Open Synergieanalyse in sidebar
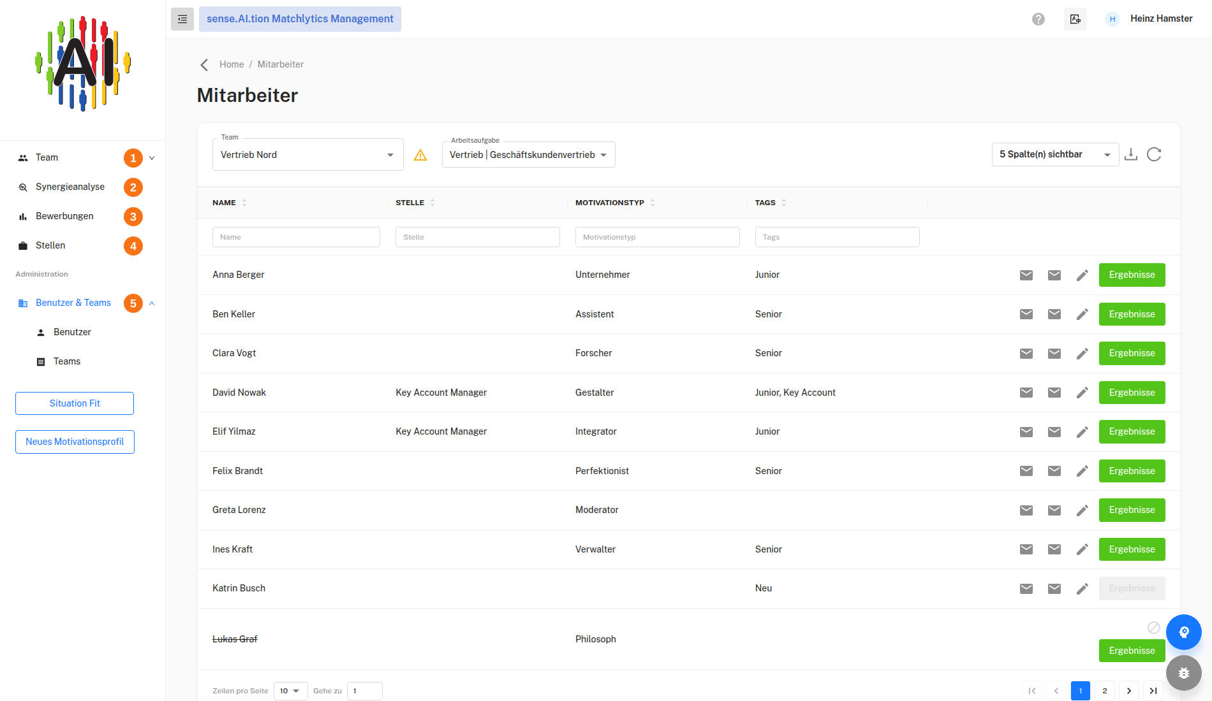Image resolution: width=1212 pixels, height=701 pixels. (70, 187)
